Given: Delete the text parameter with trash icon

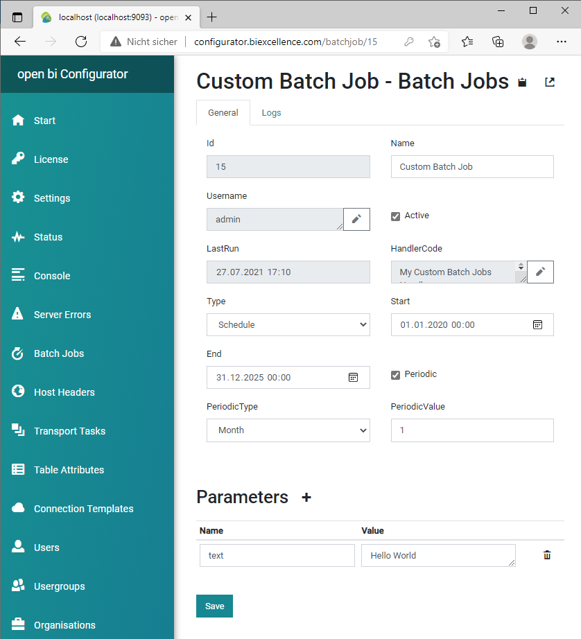Looking at the screenshot, I should (x=547, y=555).
